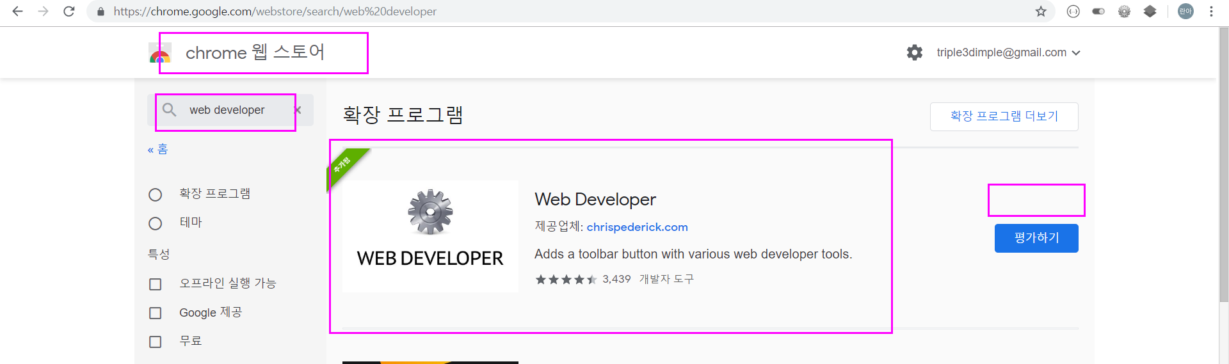Click the address bar URL
Image resolution: width=1229 pixels, height=364 pixels.
pos(275,12)
